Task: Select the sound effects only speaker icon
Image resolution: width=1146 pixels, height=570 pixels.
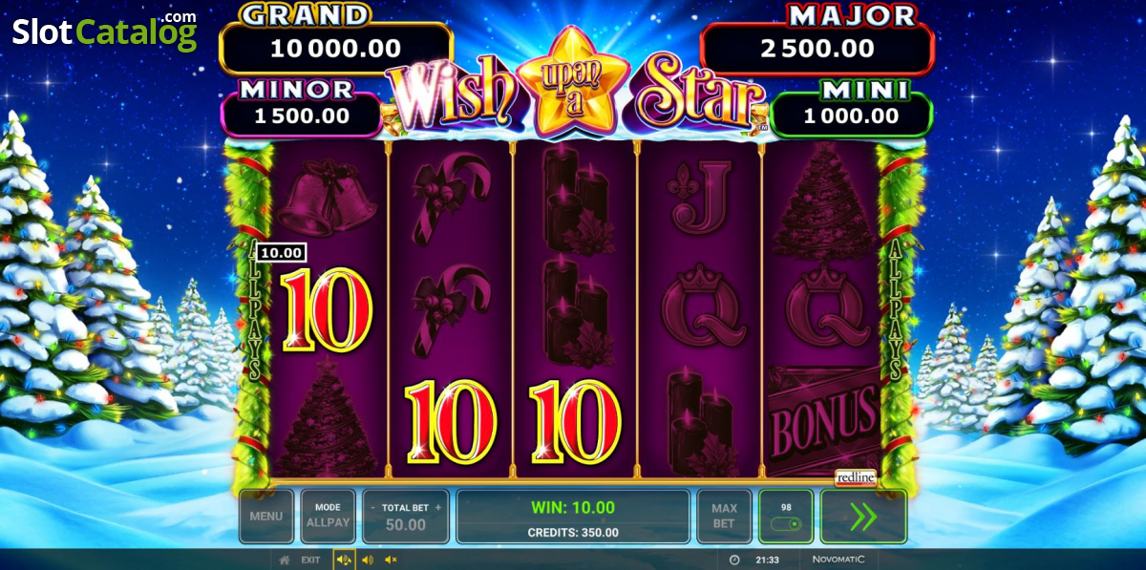Action: pyautogui.click(x=368, y=559)
